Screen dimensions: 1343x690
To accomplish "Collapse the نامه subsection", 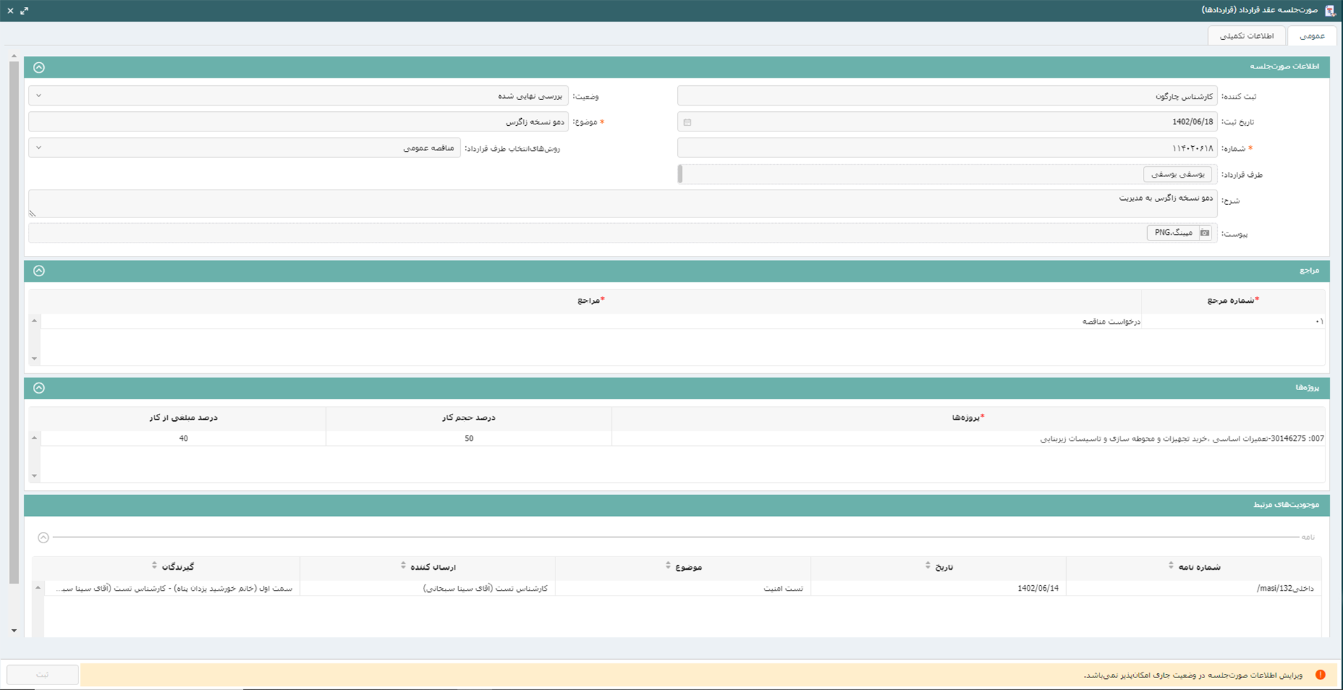I will click(x=43, y=538).
